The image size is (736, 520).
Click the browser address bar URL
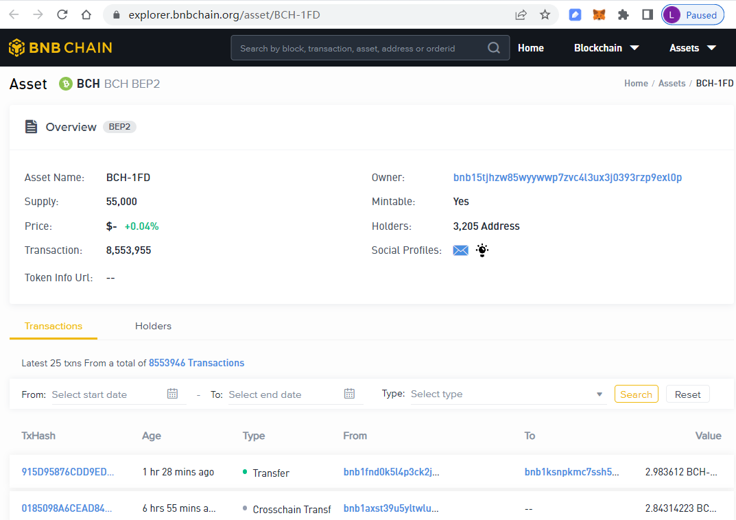tap(224, 15)
